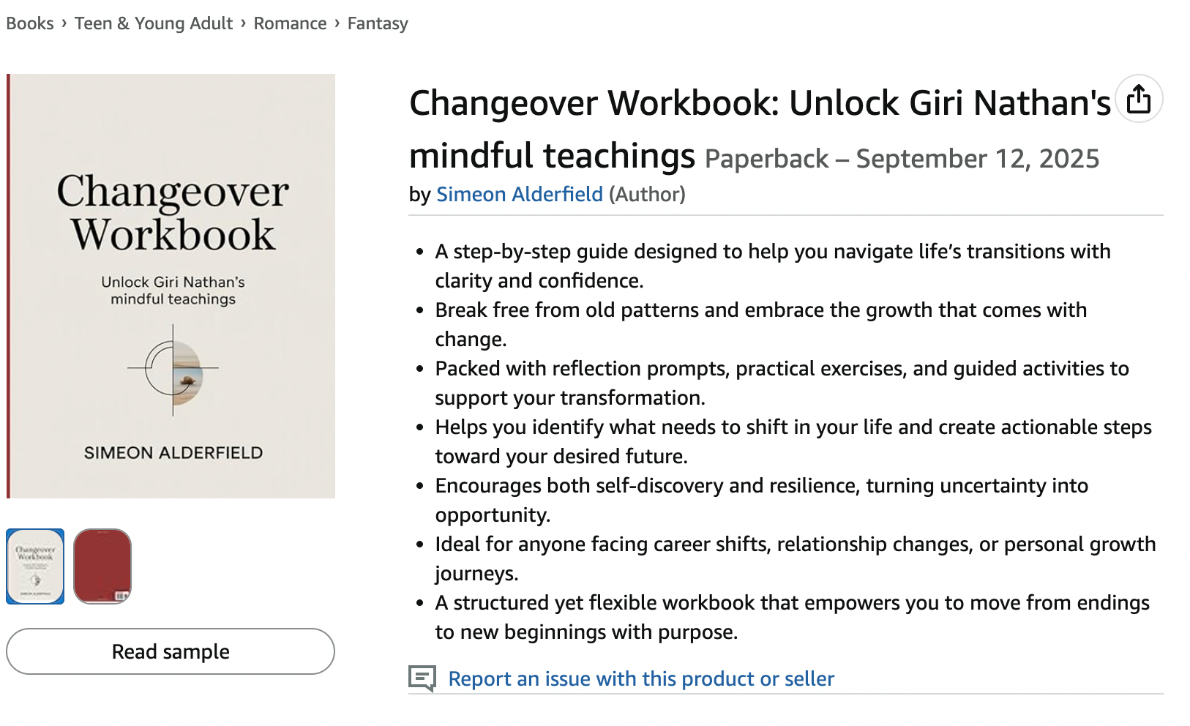Open the Books breadcrumb category
This screenshot has height=726, width=1190.
coord(30,23)
